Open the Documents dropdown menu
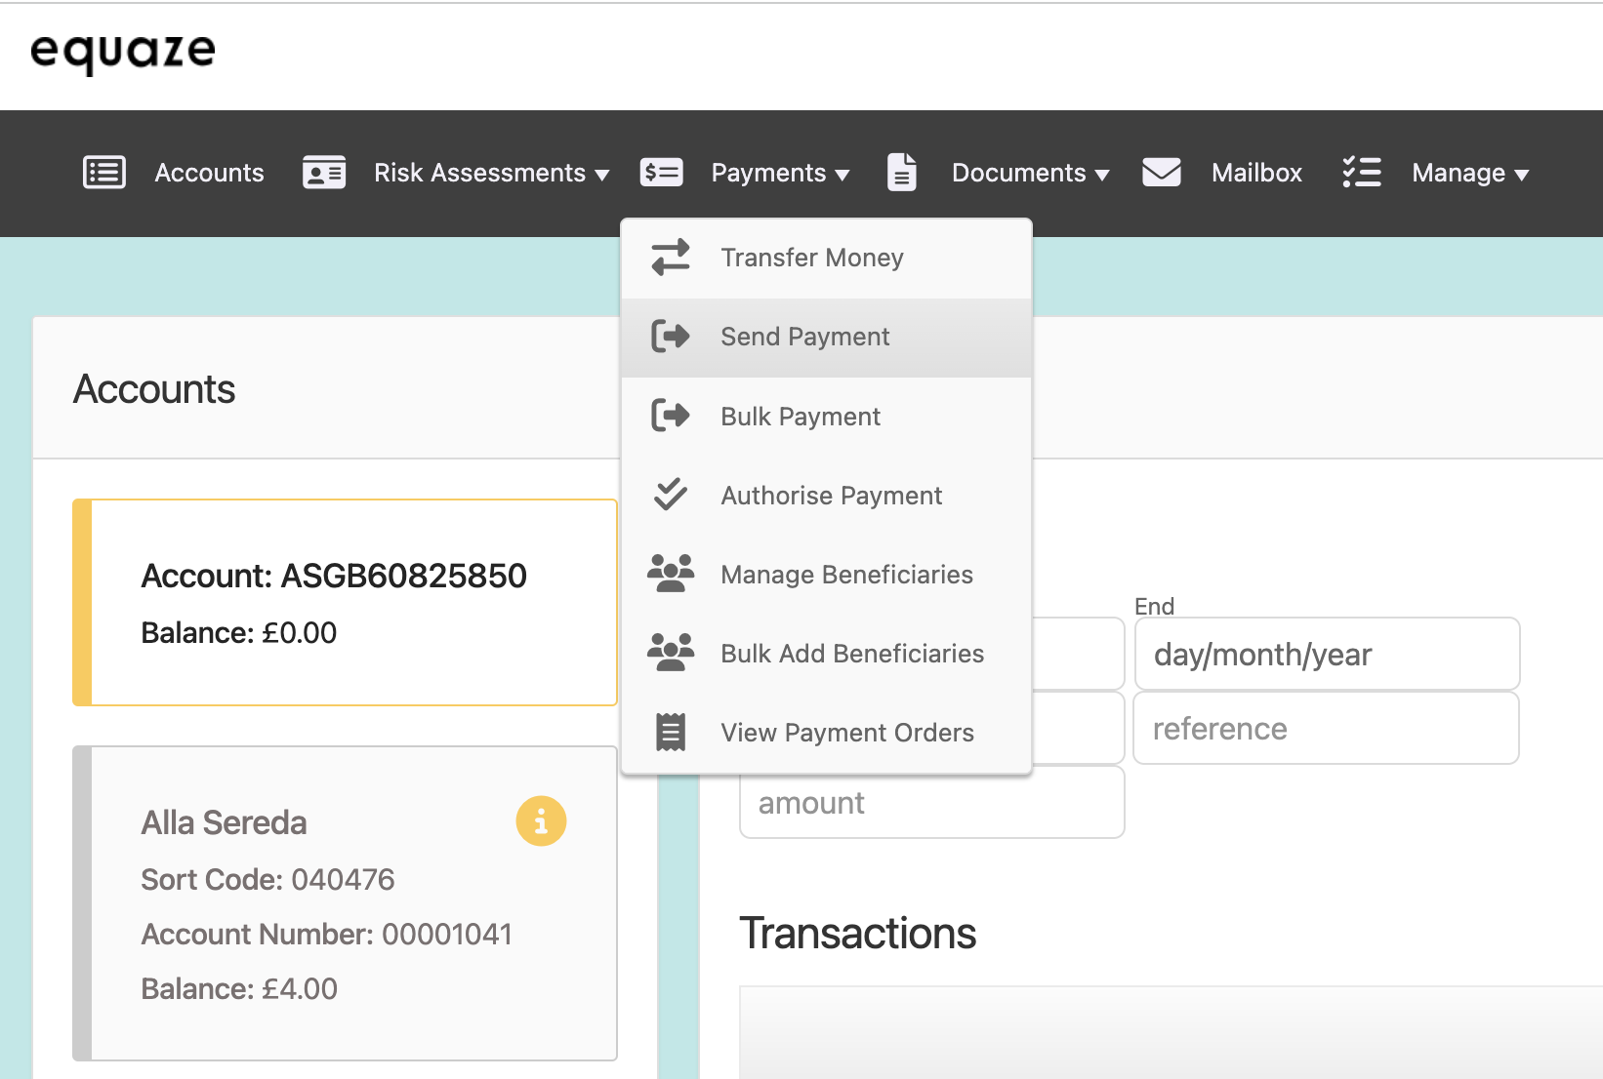1603x1079 pixels. 1030,174
